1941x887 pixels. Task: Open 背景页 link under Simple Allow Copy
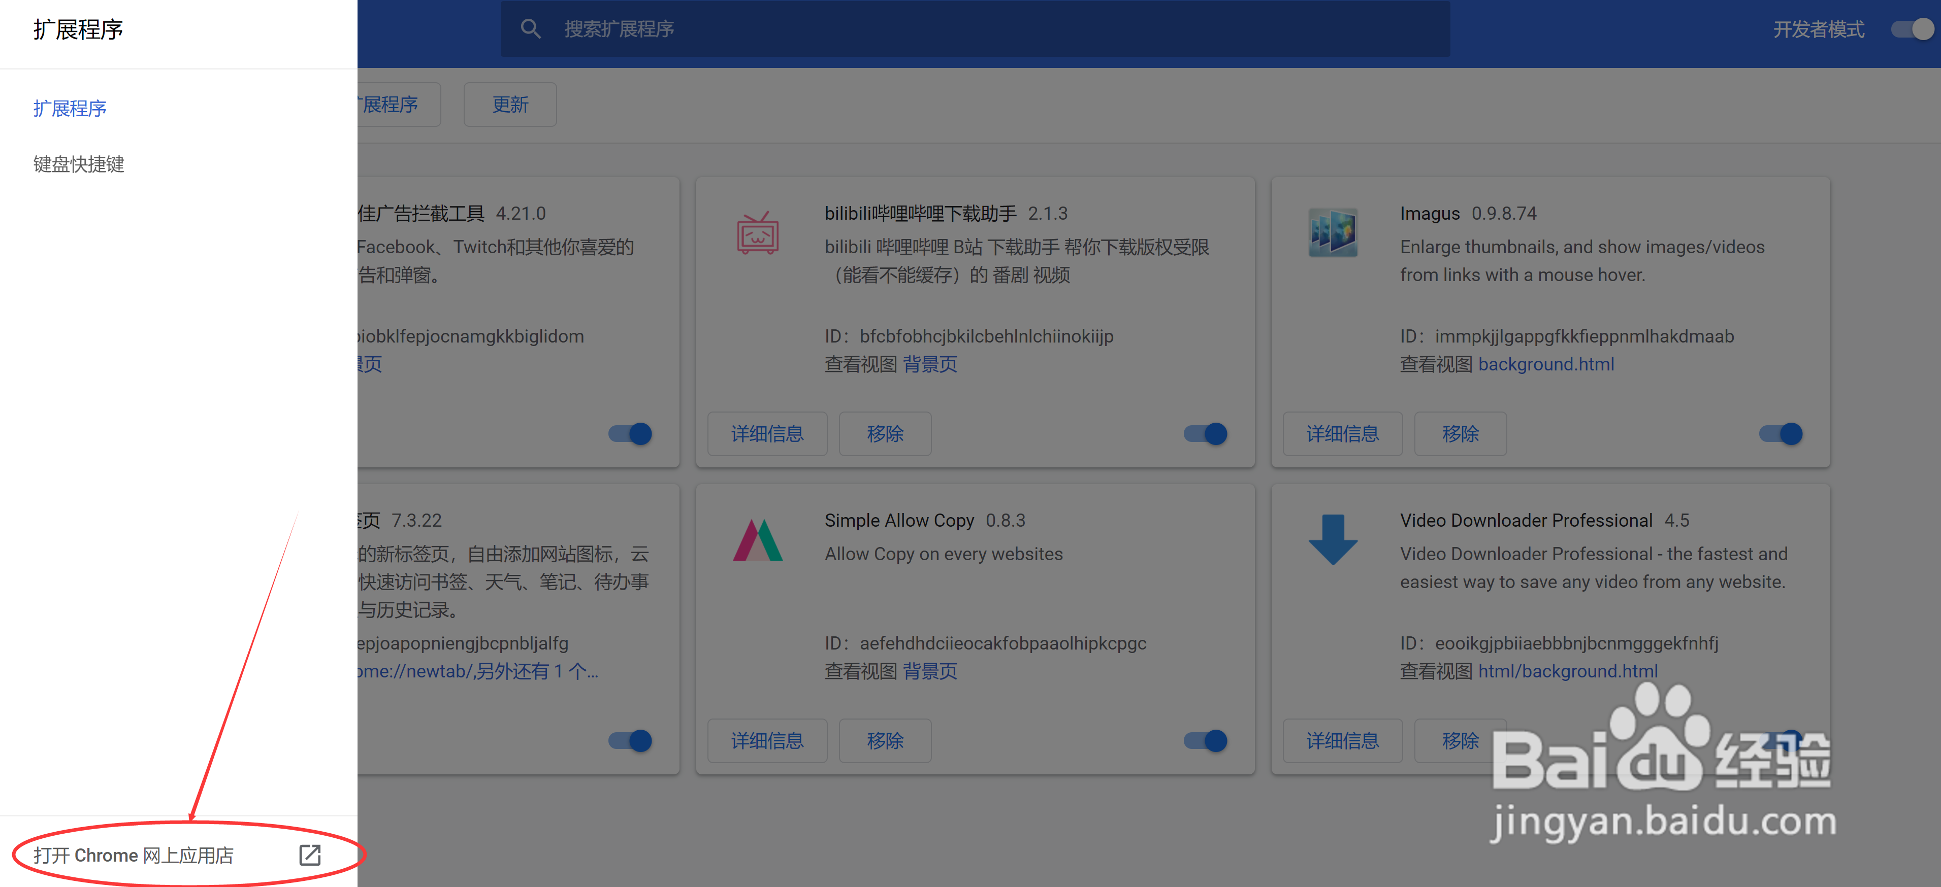point(930,671)
